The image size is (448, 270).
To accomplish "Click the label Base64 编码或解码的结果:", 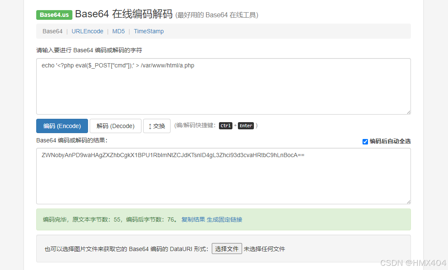I will (72, 140).
